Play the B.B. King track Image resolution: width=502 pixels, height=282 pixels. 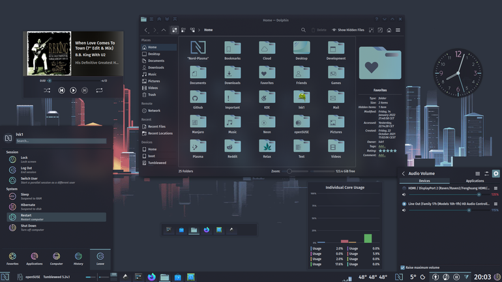[x=73, y=91]
